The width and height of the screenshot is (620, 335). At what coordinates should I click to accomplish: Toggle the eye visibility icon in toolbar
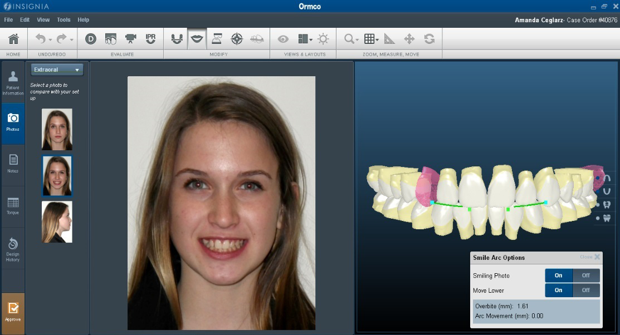[x=283, y=39]
